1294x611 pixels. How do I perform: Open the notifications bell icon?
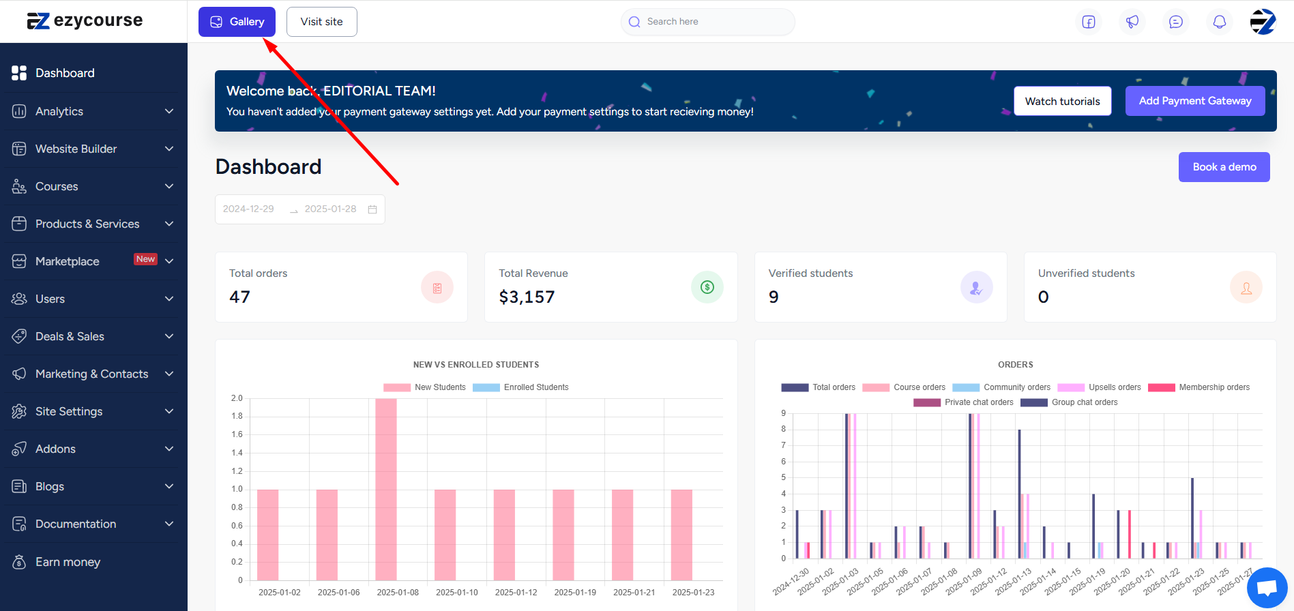pos(1220,22)
